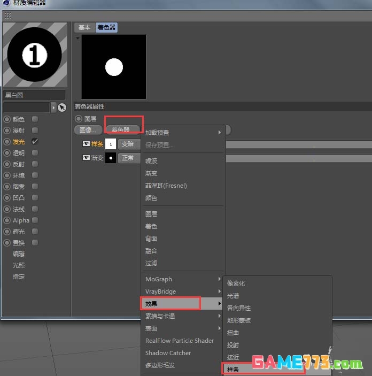
Task: Click the arrow picker icon beside the layer field
Action: (62, 108)
